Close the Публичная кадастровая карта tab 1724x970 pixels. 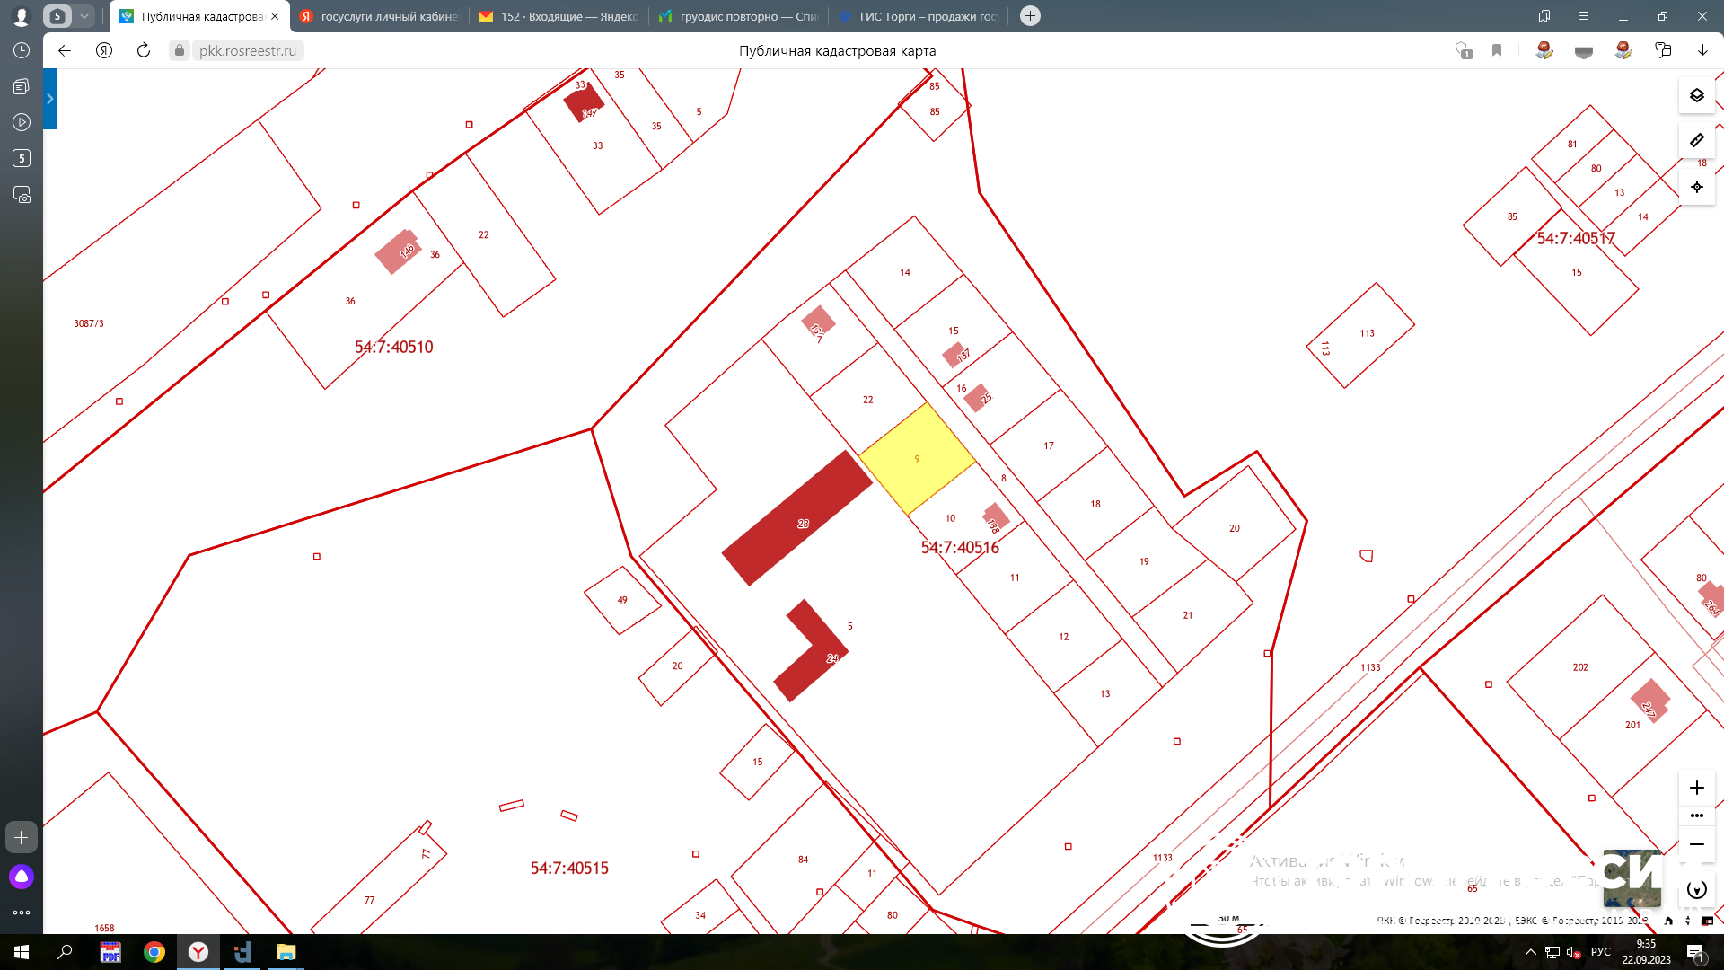pyautogui.click(x=275, y=16)
